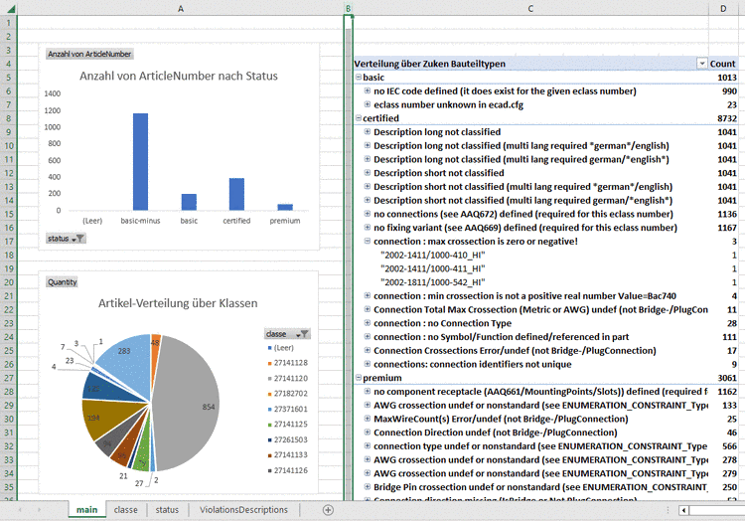The height and width of the screenshot is (521, 745).
Task: Collapse 'max crossection is zero or negative' row
Action: click(x=368, y=241)
